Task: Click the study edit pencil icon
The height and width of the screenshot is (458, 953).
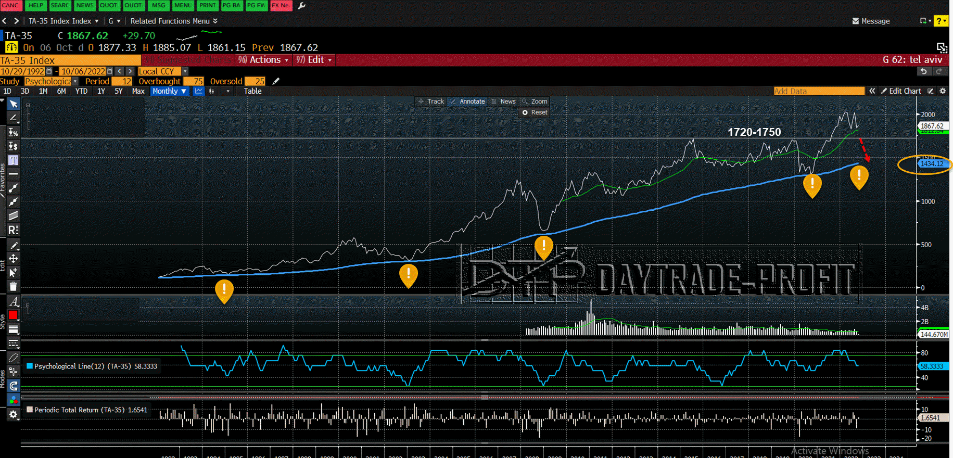Action: point(276,81)
